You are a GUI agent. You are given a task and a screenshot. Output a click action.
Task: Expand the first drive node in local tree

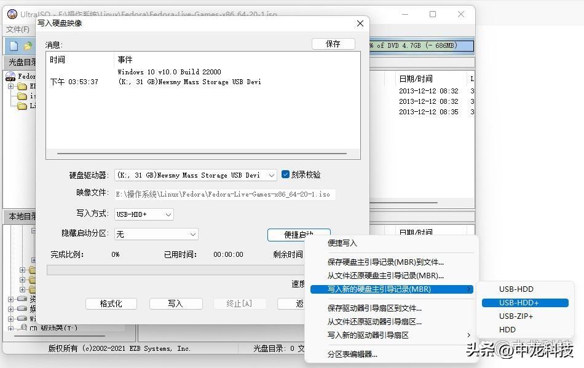pos(11,299)
